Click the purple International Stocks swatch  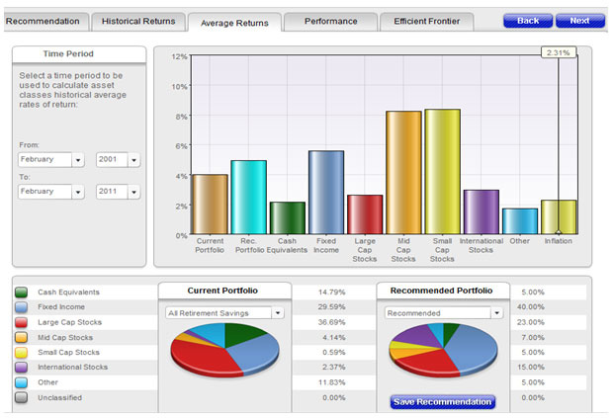pos(21,368)
